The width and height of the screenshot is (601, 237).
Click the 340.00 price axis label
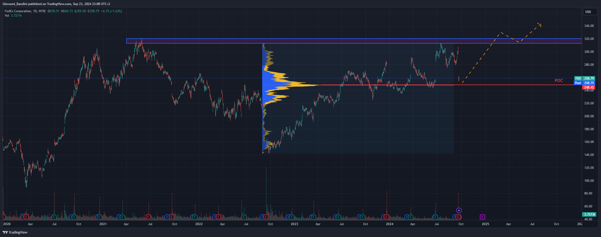589,26
